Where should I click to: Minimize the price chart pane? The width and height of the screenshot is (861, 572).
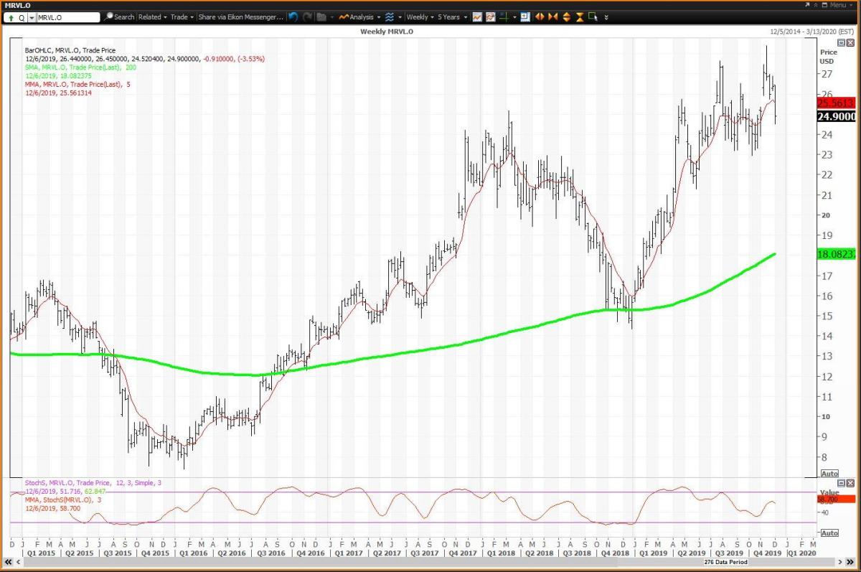[842, 43]
